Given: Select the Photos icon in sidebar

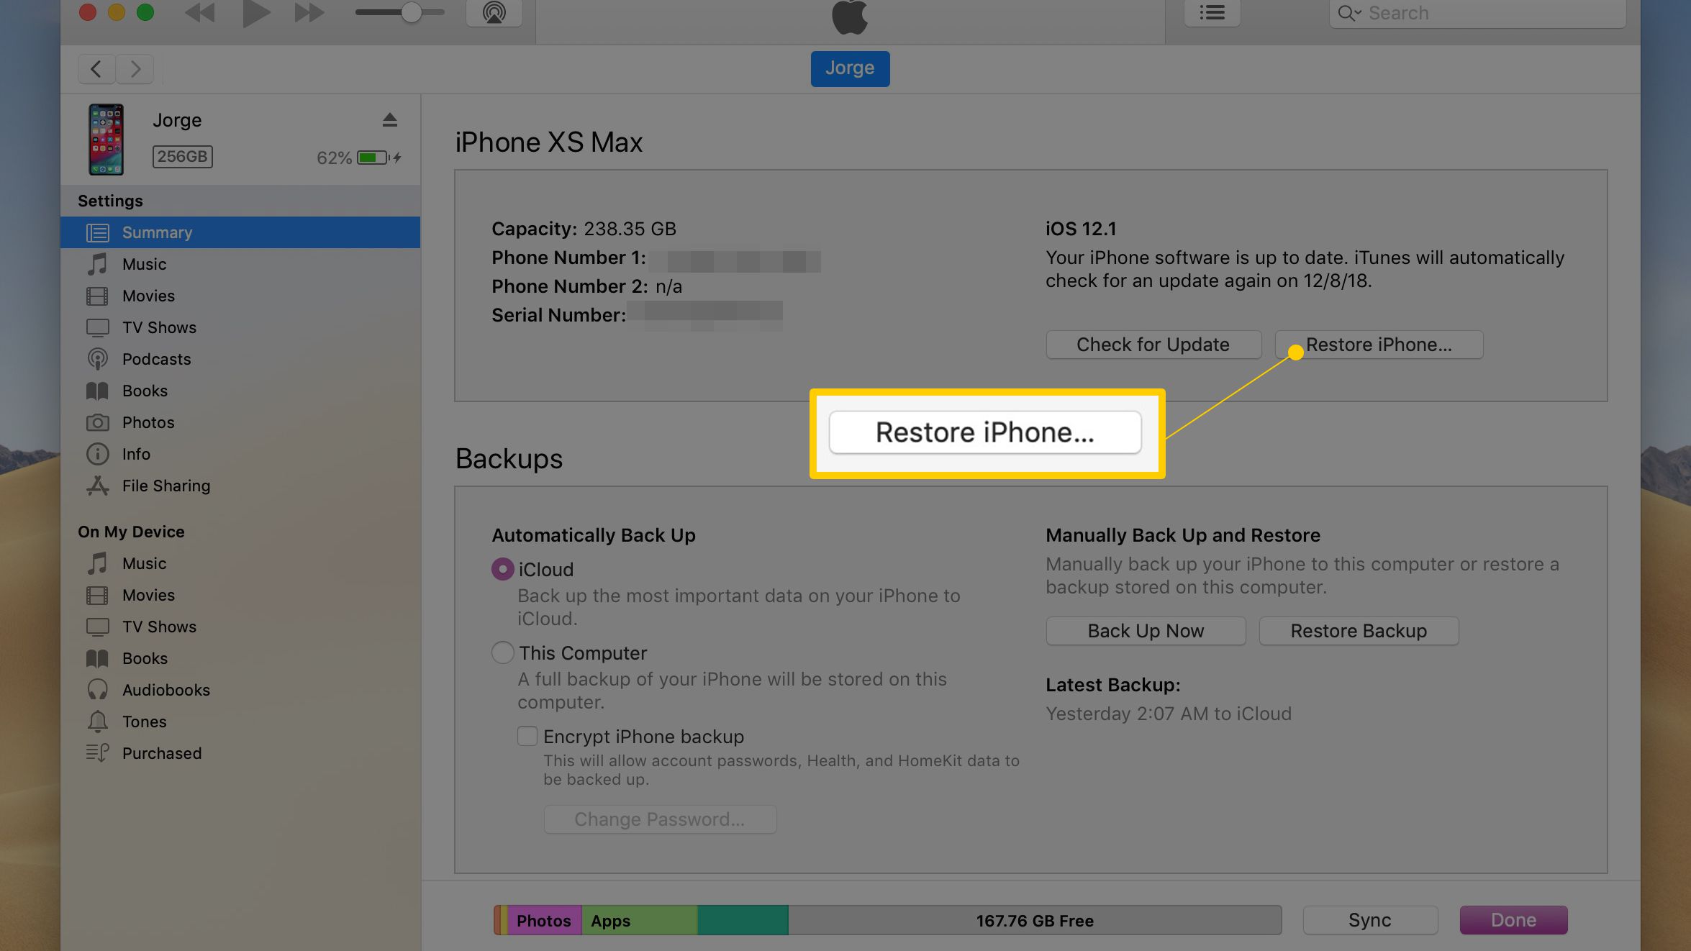Looking at the screenshot, I should coord(98,420).
